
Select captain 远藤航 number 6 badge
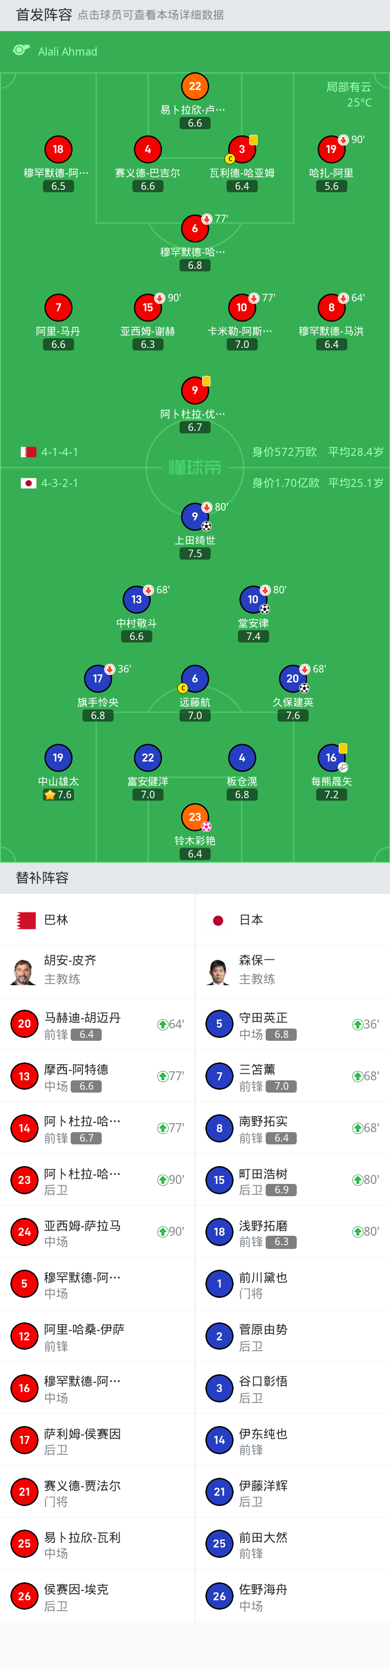pos(195,678)
